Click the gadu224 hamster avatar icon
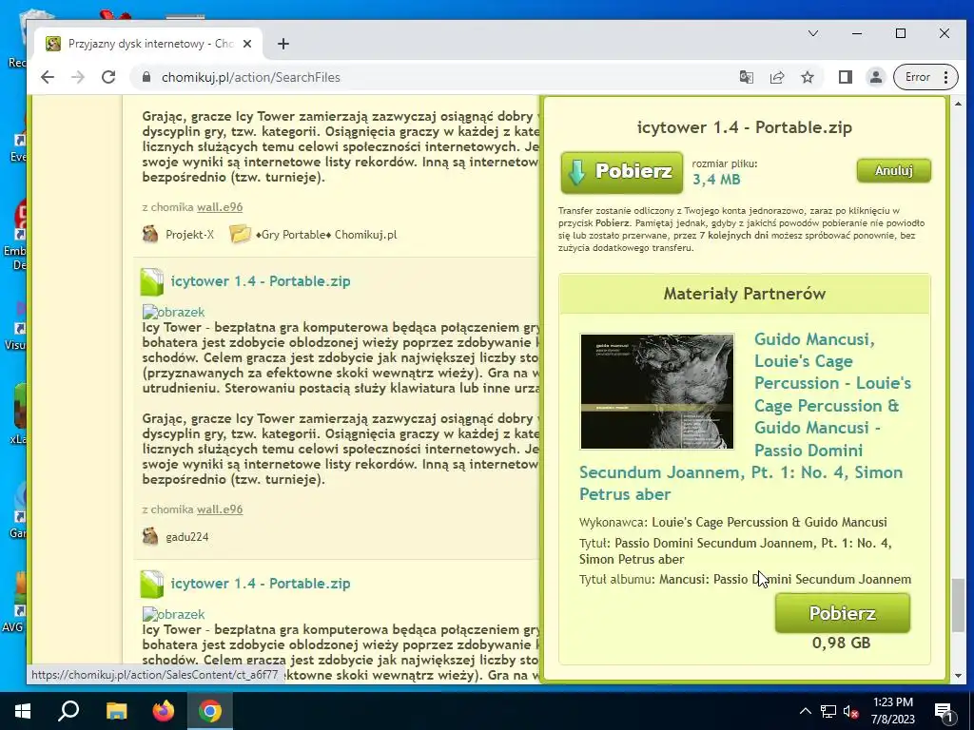The width and height of the screenshot is (974, 730). pos(149,536)
